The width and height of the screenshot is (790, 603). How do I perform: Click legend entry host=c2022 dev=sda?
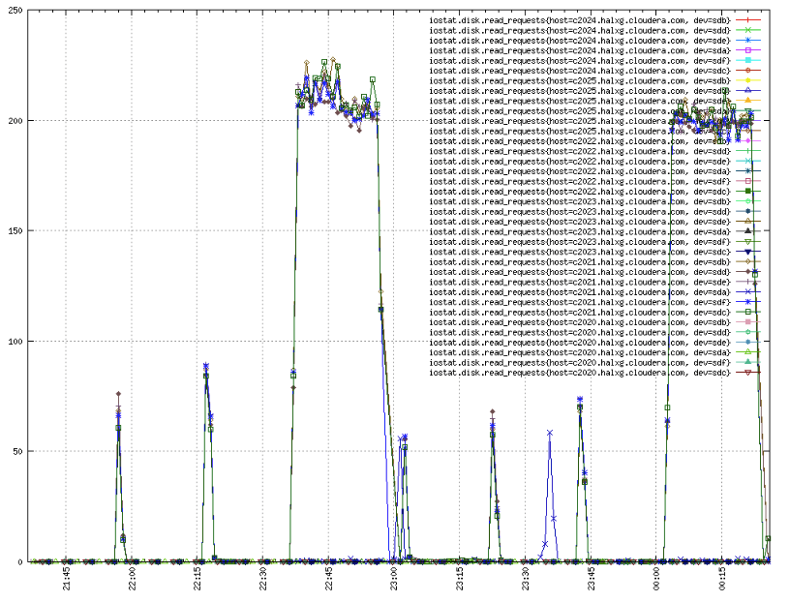[x=594, y=171]
